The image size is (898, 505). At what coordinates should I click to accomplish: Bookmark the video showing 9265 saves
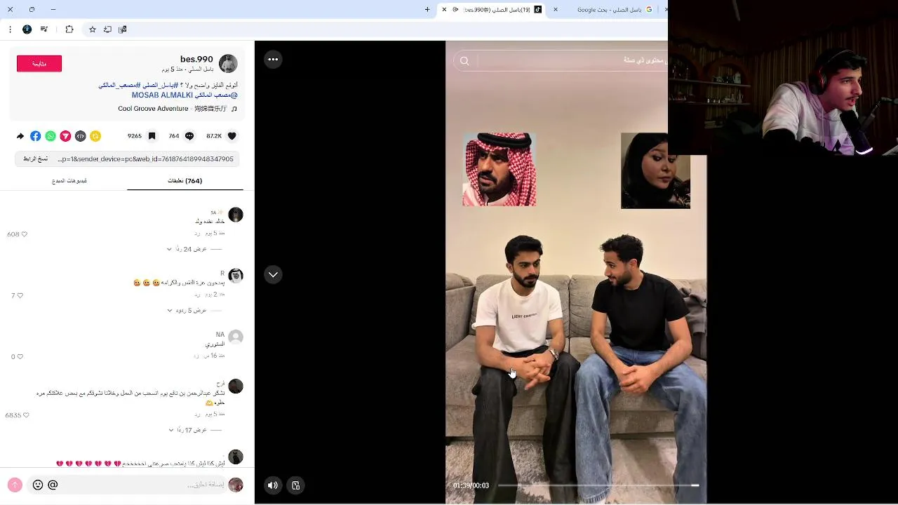point(152,136)
